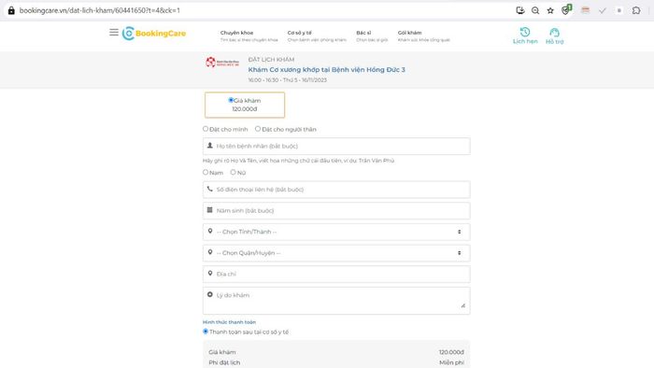Expand the Chọn Tỉnh/Thành dropdown
Image resolution: width=654 pixels, height=368 pixels.
pos(336,232)
